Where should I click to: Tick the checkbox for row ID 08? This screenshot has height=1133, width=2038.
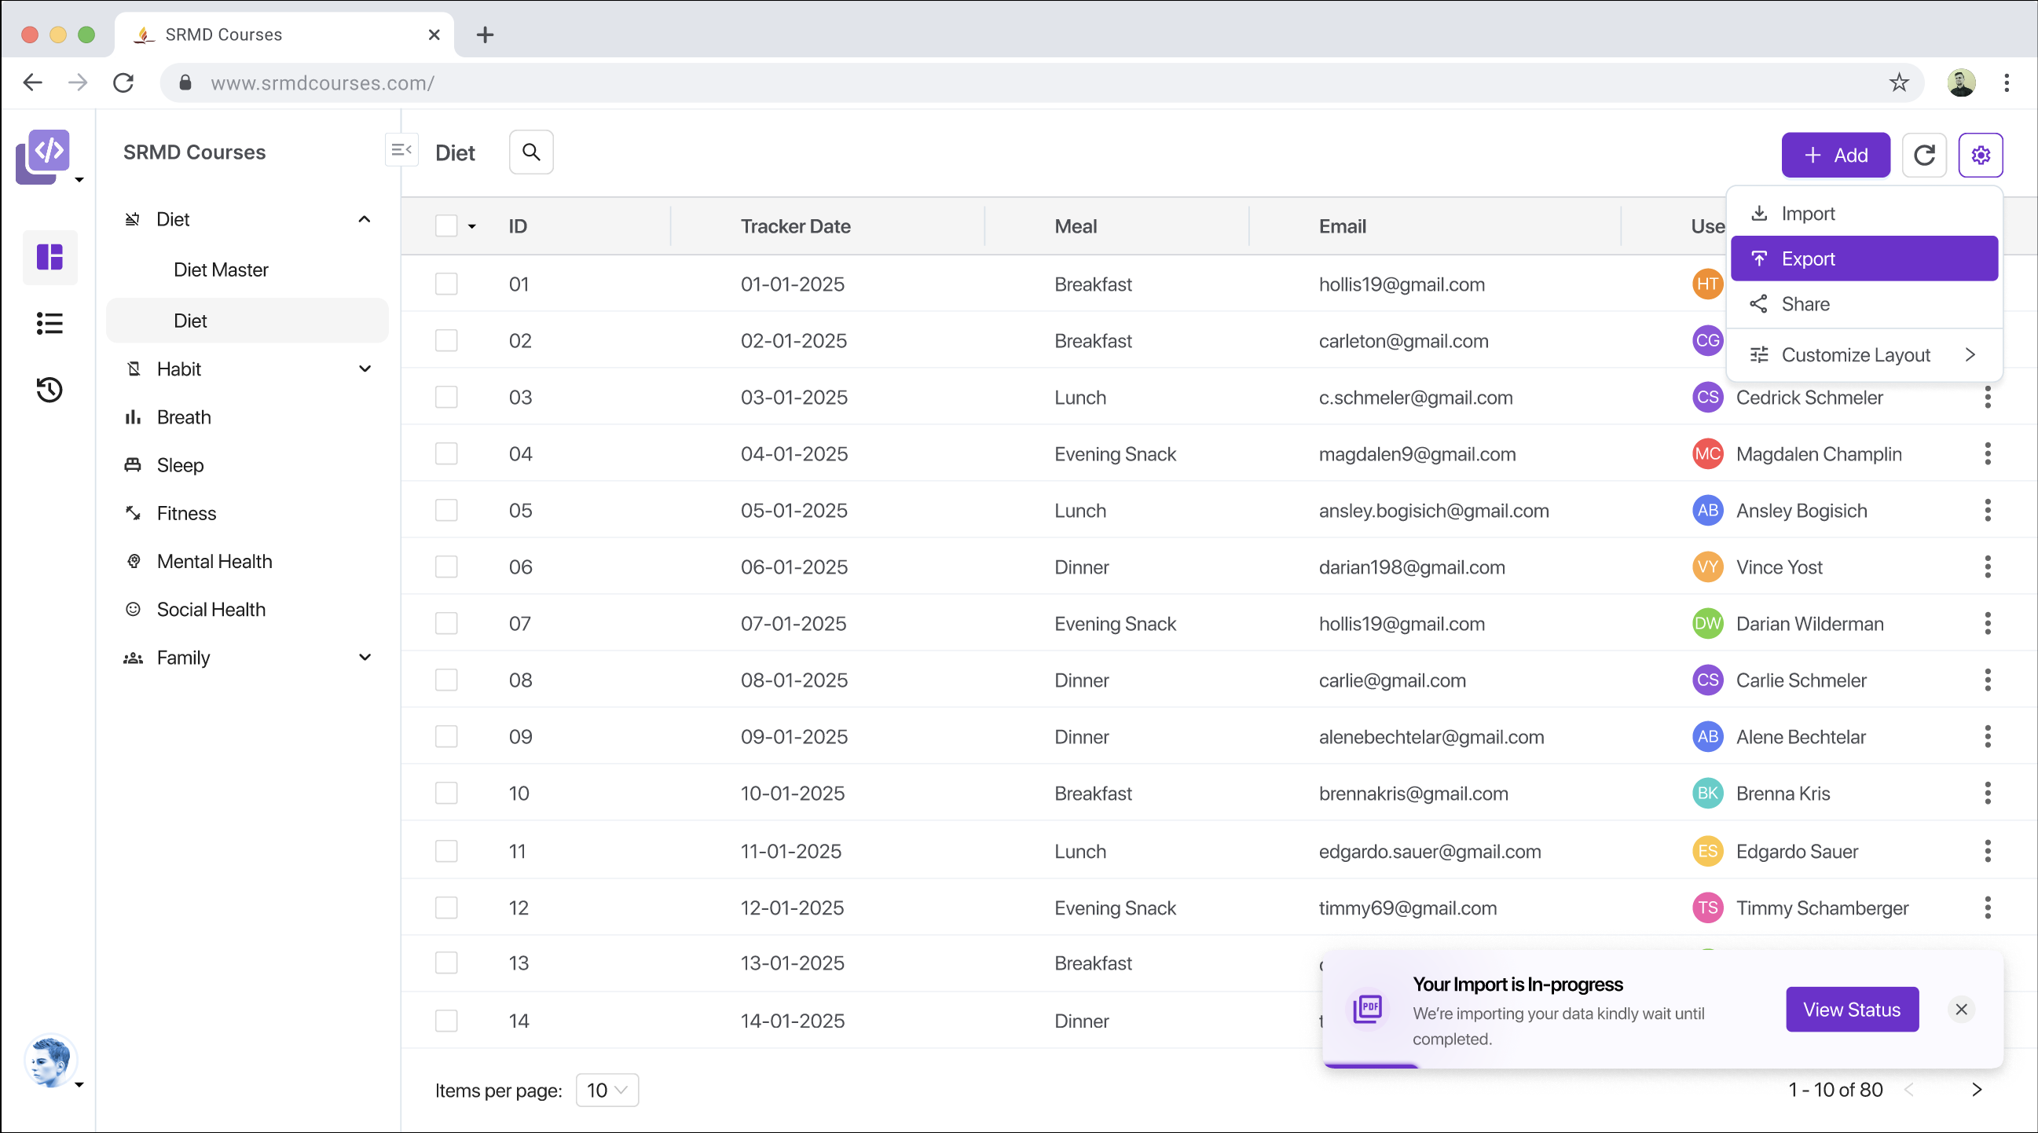(x=446, y=680)
